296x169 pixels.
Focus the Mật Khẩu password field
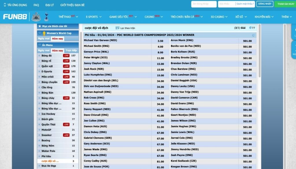coord(227,4)
